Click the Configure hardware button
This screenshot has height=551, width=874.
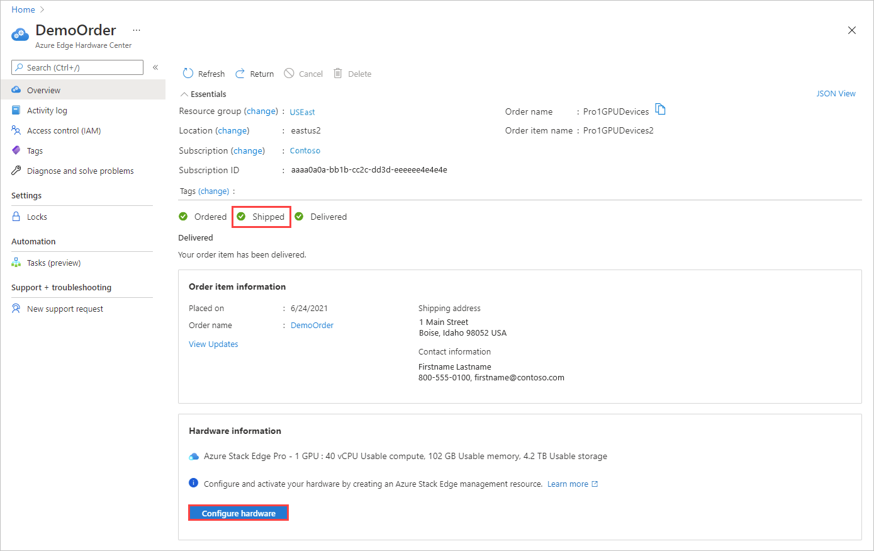(238, 512)
